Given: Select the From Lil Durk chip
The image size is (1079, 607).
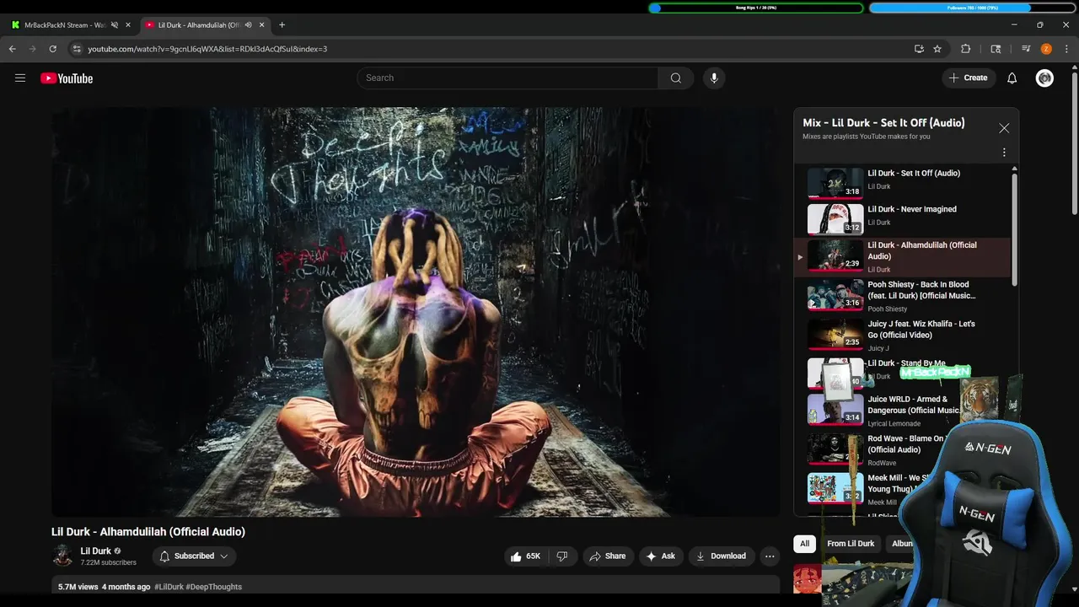Looking at the screenshot, I should (851, 544).
